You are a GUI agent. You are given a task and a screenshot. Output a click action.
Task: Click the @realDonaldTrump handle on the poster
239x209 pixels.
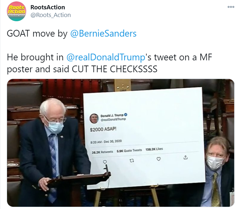tap(113, 119)
